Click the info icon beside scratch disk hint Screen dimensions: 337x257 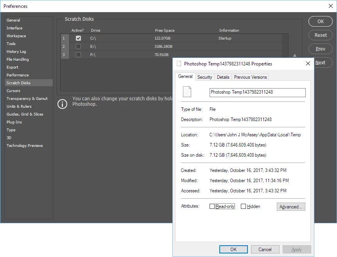click(62, 104)
